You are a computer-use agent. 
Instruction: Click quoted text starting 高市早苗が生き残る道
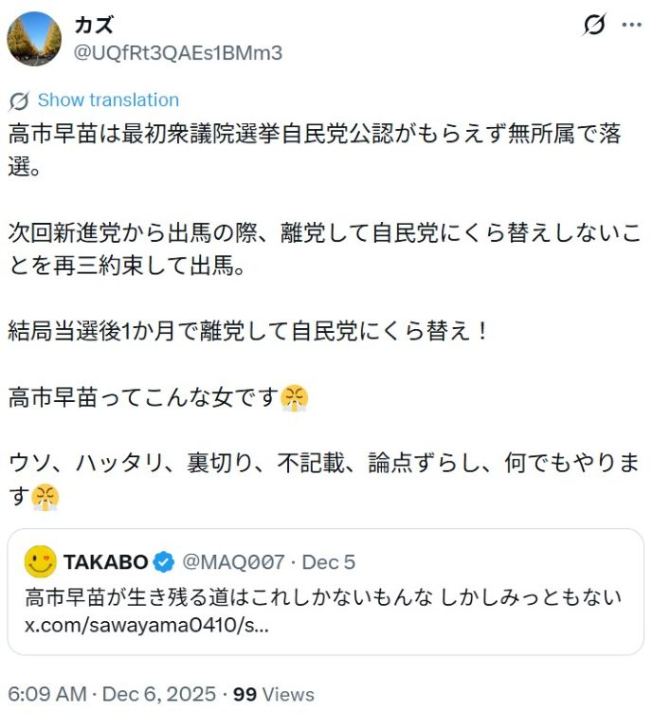(x=322, y=596)
